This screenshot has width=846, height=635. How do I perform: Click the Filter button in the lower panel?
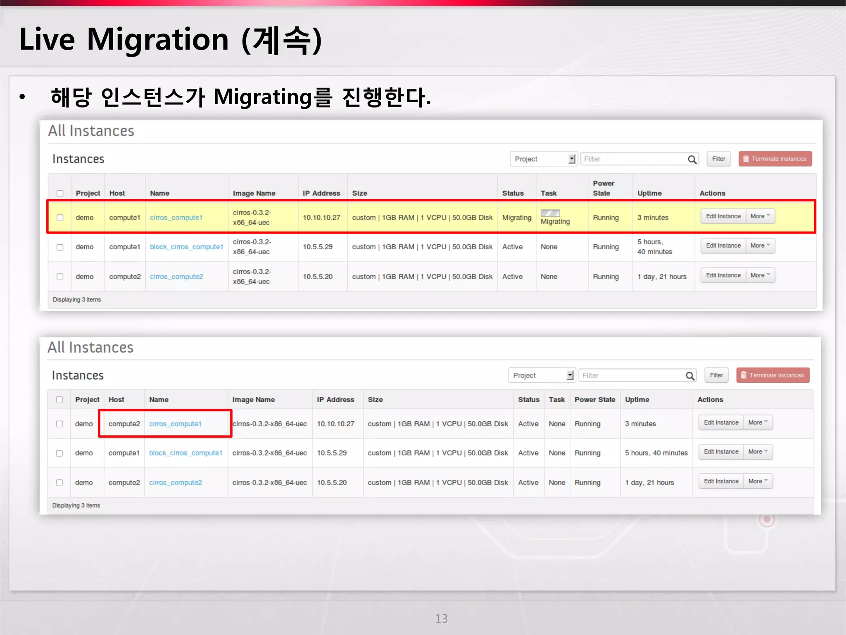(717, 375)
